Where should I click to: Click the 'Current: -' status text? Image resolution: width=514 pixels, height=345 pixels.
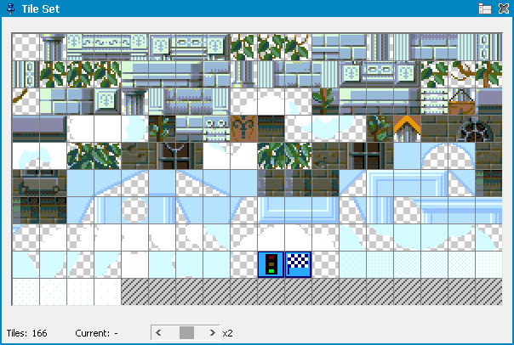(96, 333)
